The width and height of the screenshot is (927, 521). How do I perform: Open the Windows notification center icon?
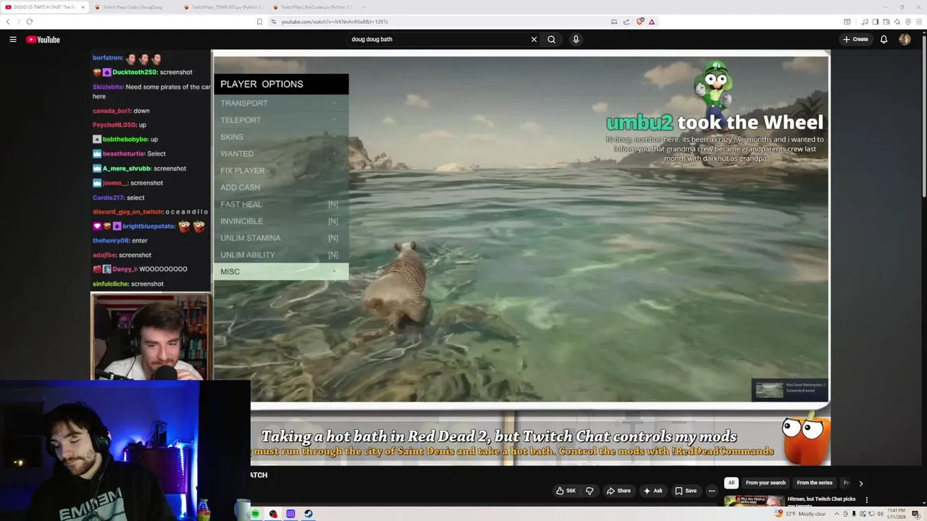(915, 514)
